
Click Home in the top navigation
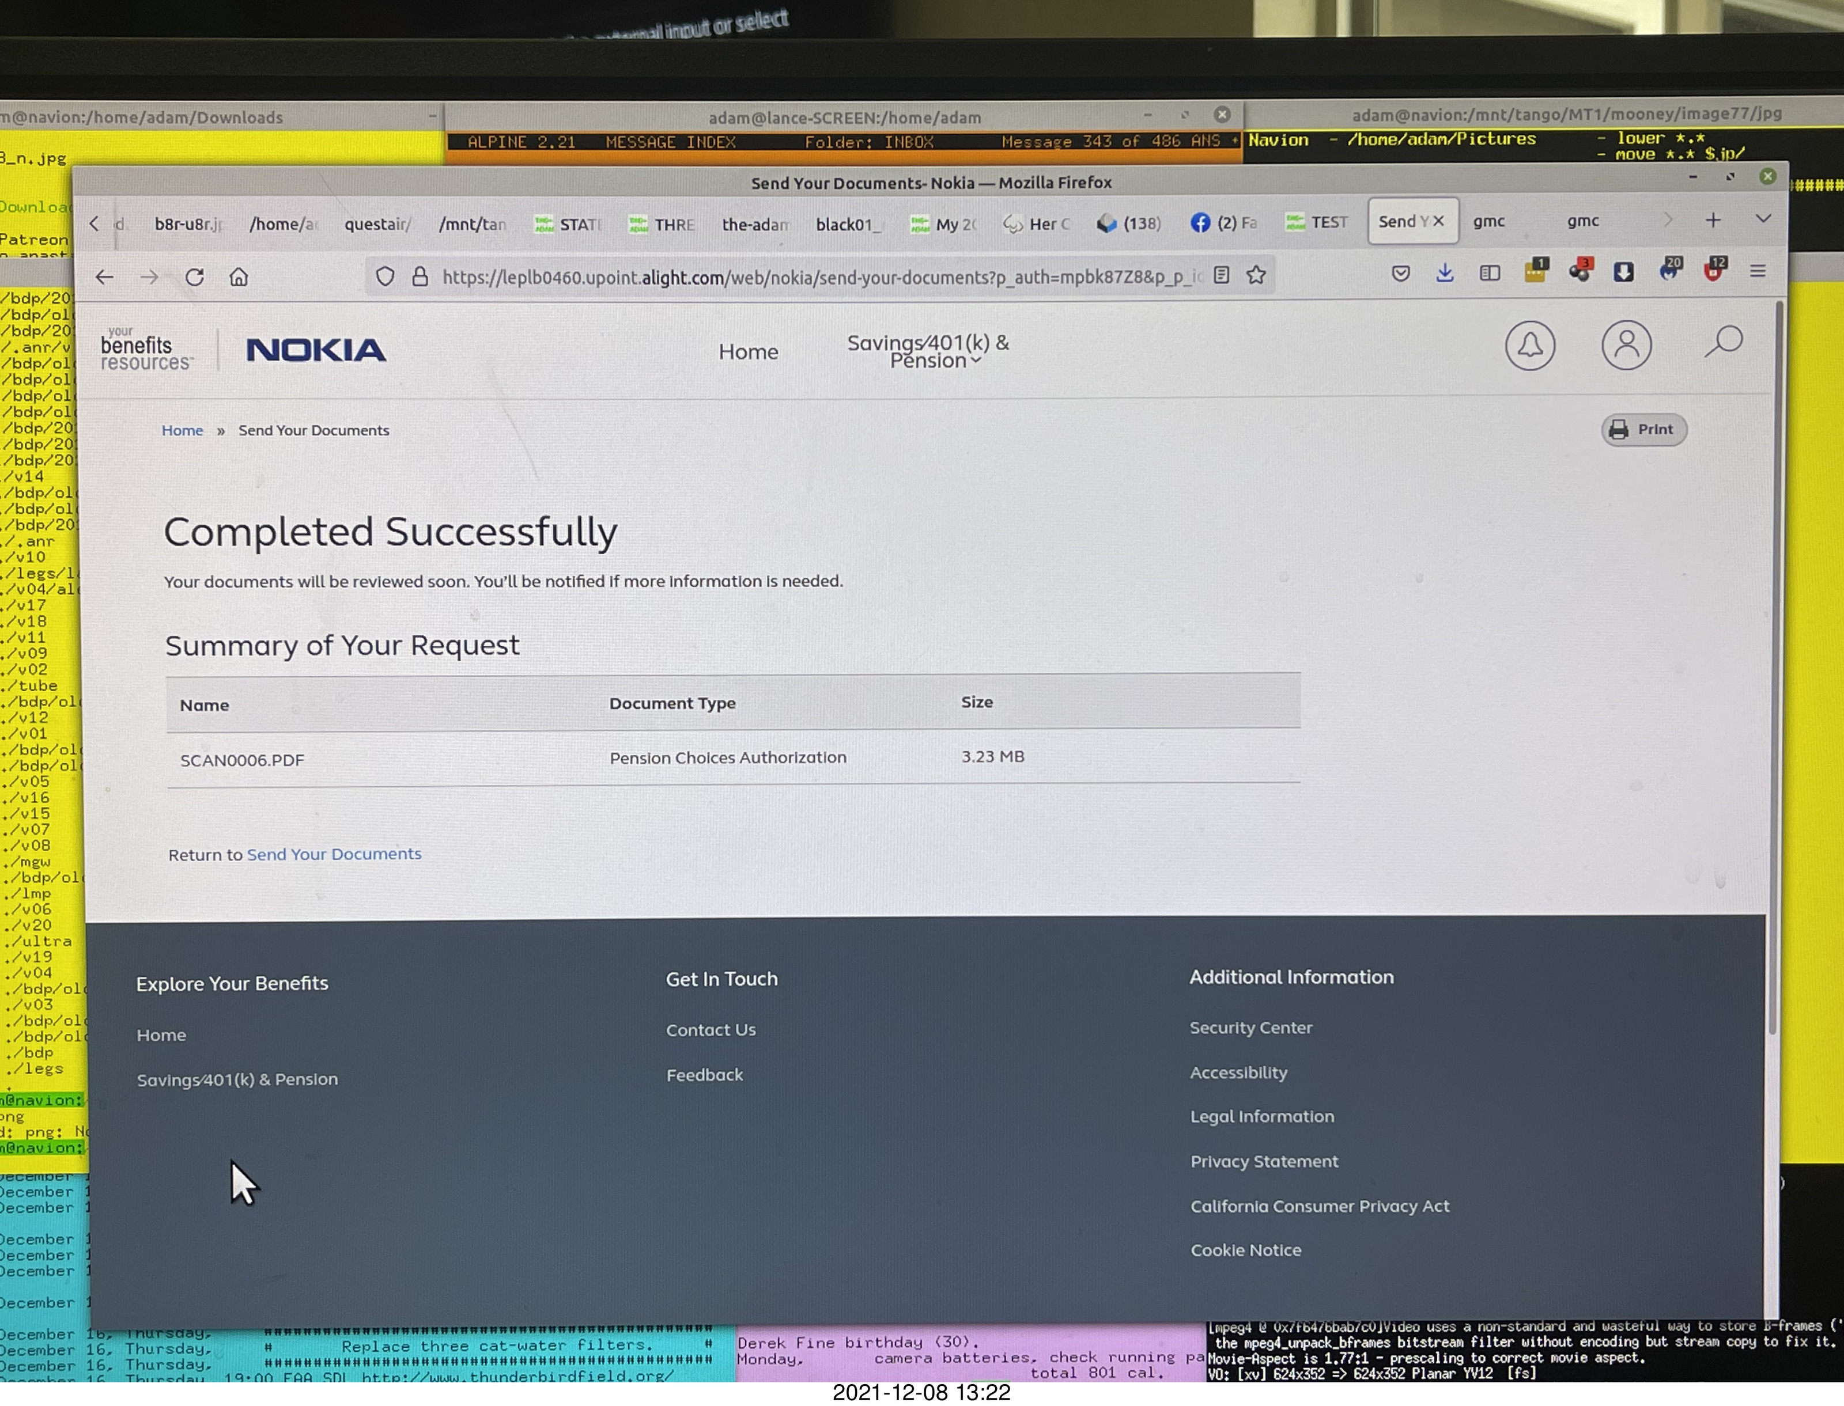coord(749,353)
